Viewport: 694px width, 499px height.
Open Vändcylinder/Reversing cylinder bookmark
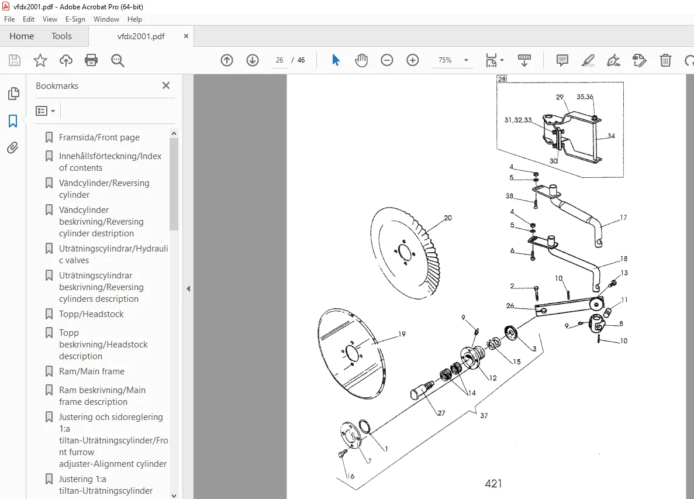coord(104,188)
